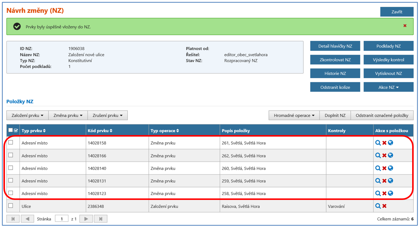Screen dimensions: 419x228
Task: Sort table by Typ prvku column
Action: coord(33,131)
